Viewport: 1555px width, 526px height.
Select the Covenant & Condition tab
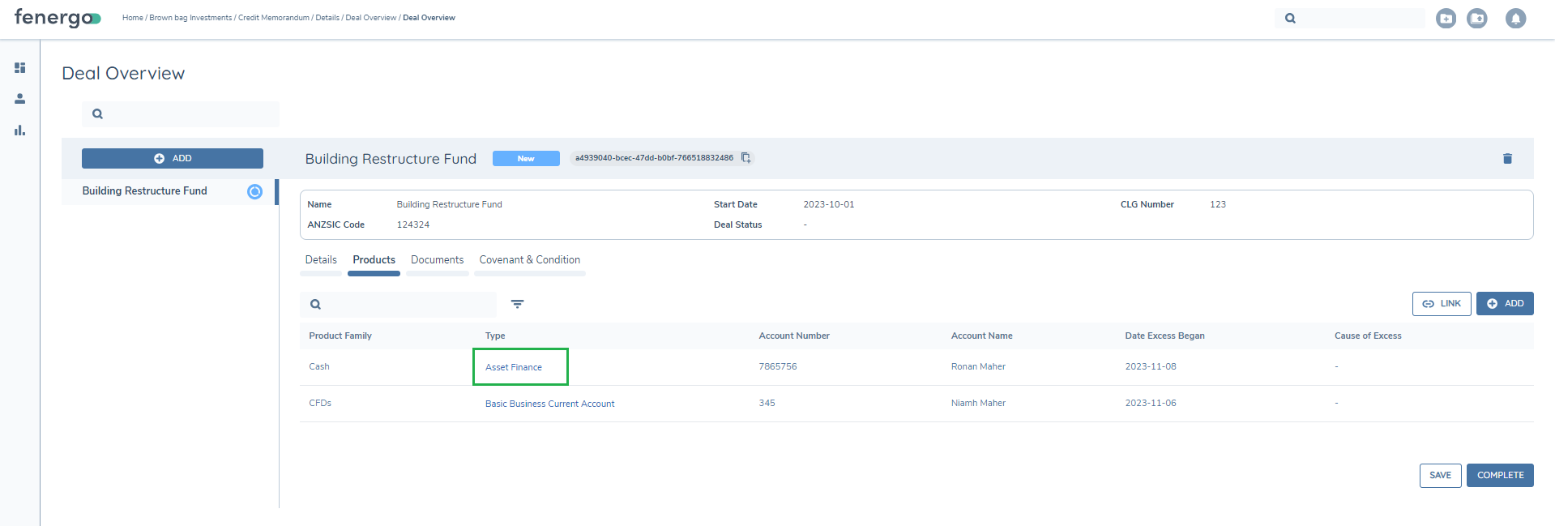[x=529, y=260]
